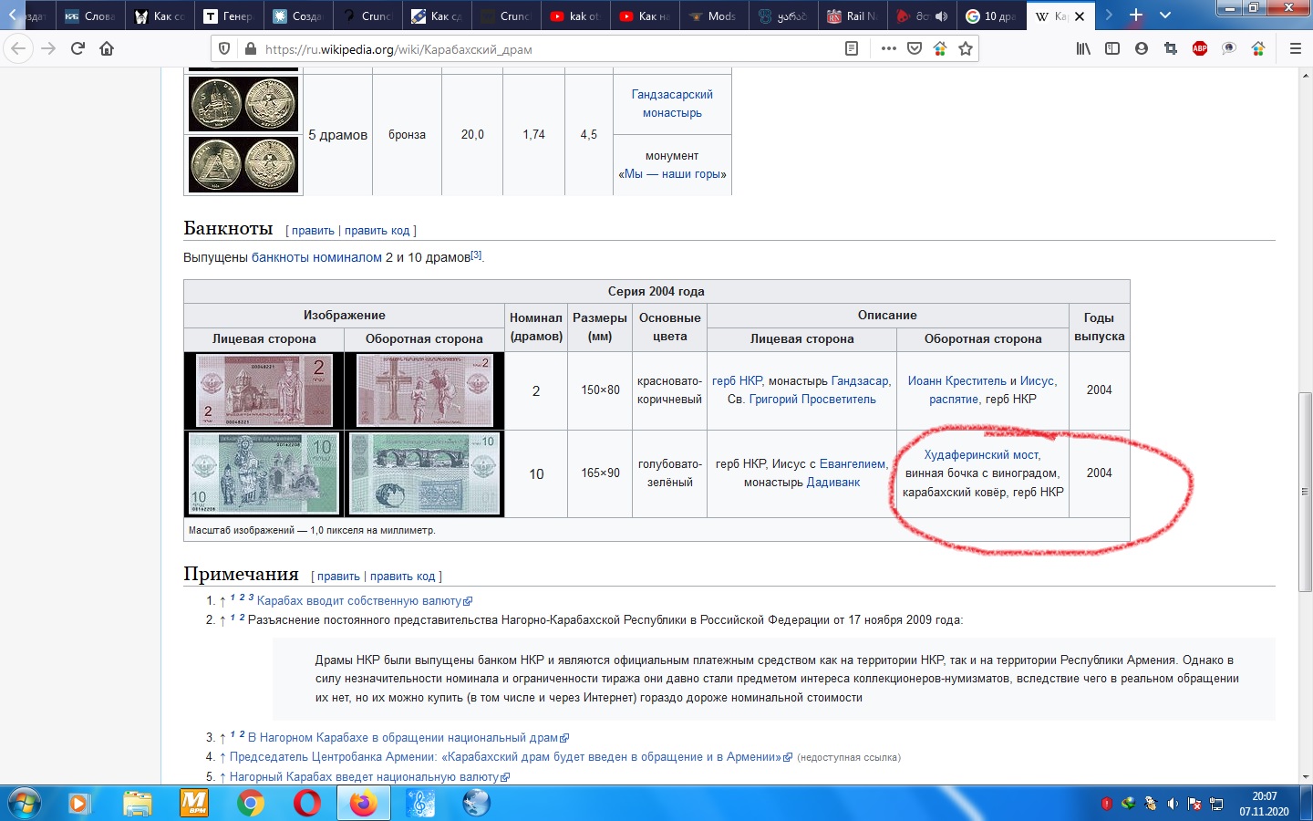Open the Adblock Plus extension icon
This screenshot has width=1313, height=821.
pyautogui.click(x=1200, y=49)
